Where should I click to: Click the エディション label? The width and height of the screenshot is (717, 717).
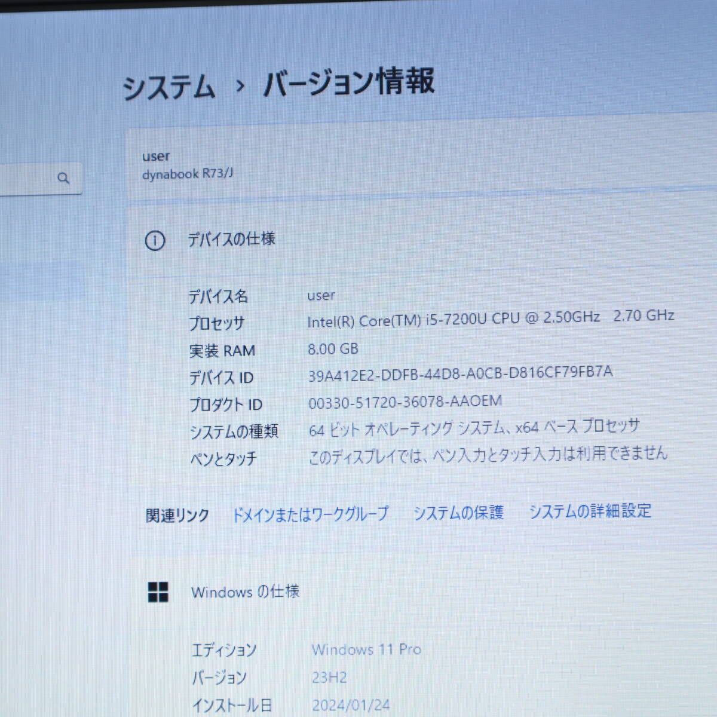tap(224, 650)
